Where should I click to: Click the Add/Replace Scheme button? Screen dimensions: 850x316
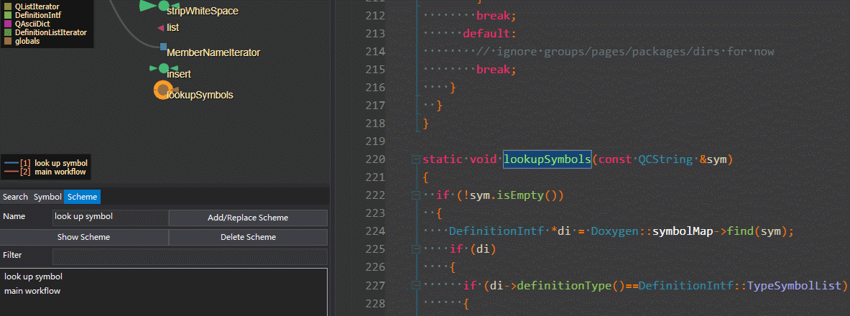pos(249,218)
